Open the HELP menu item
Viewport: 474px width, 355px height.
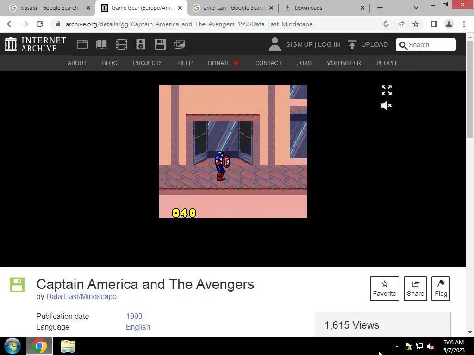click(x=185, y=63)
